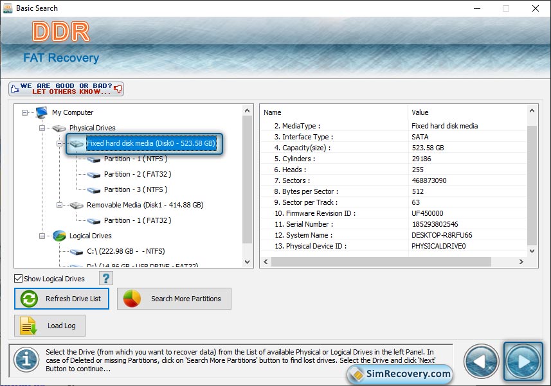Visit the SimRecovery.com link
The image size is (551, 386).
point(401,374)
